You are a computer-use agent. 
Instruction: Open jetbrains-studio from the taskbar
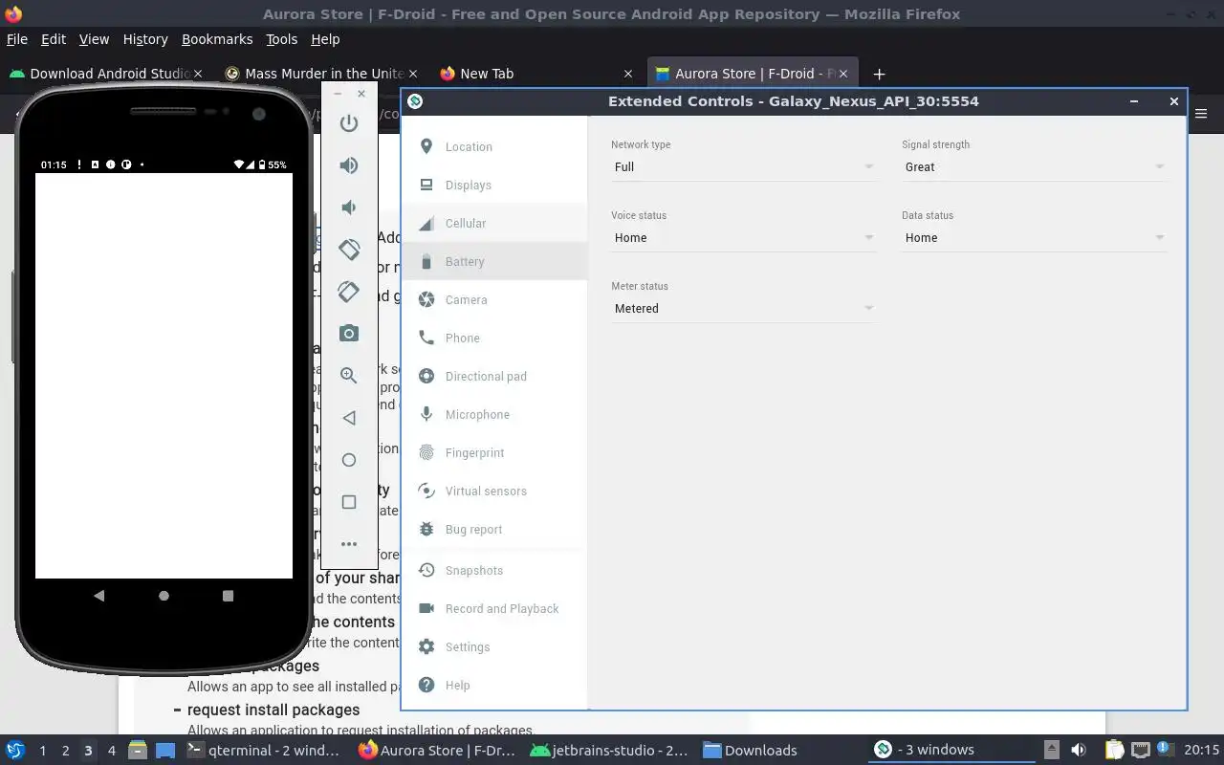pos(610,751)
